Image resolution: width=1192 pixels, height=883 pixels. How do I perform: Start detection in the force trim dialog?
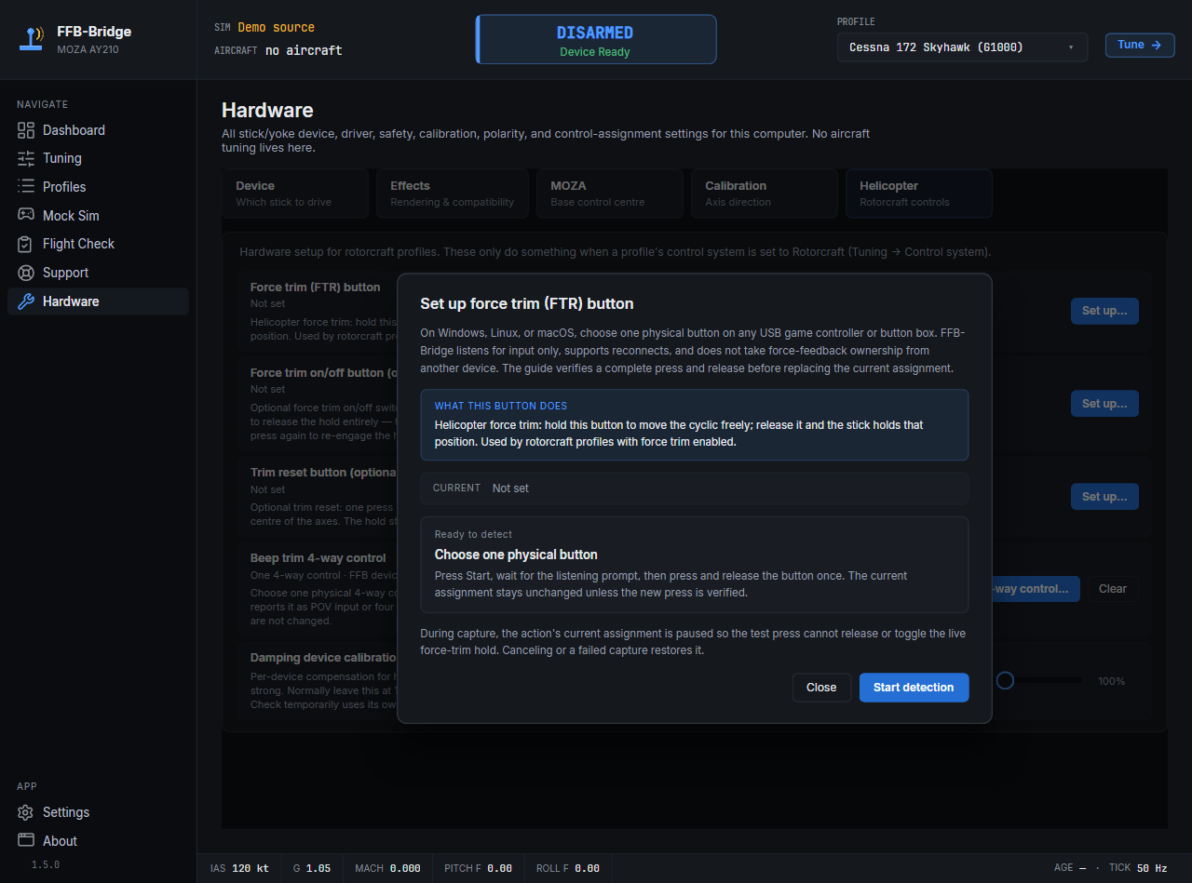[914, 688]
